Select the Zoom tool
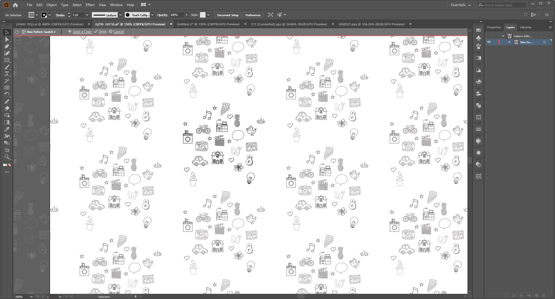 pyautogui.click(x=7, y=157)
